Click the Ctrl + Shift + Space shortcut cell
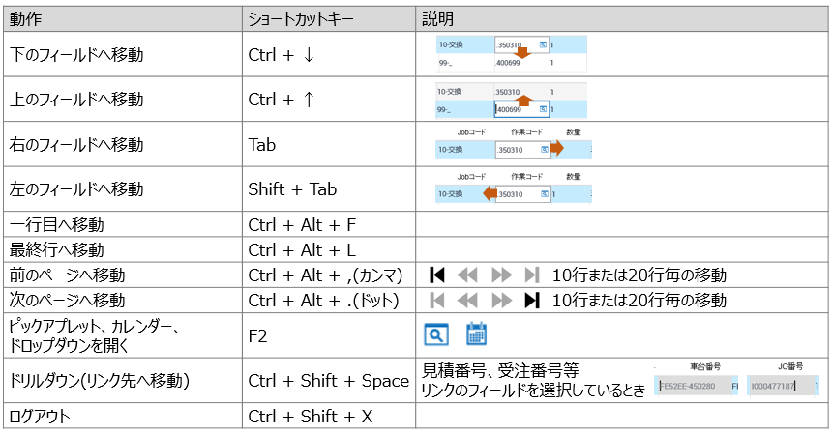The image size is (832, 434). (x=328, y=381)
